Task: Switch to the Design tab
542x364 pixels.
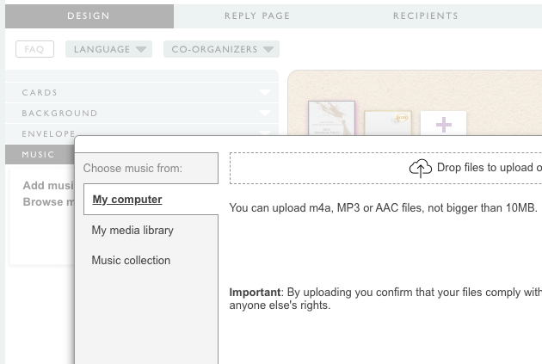Action: click(x=89, y=15)
